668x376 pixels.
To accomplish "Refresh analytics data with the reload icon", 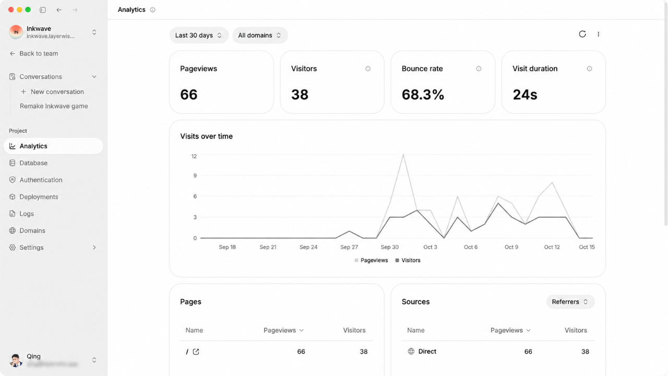I will pyautogui.click(x=582, y=34).
